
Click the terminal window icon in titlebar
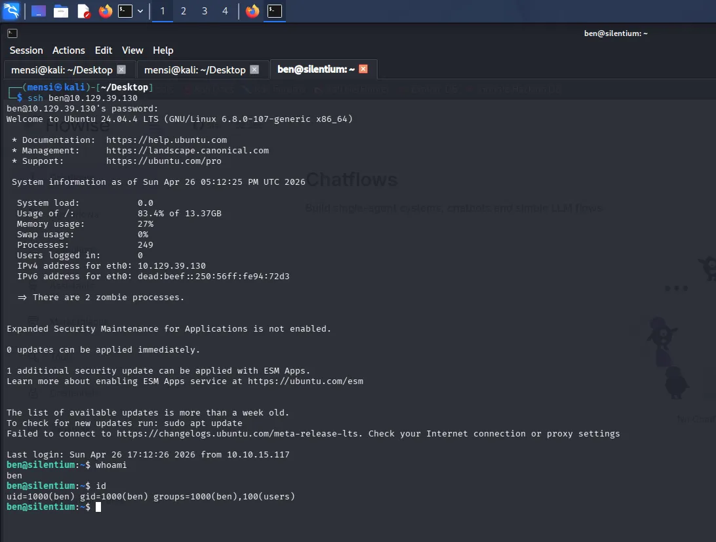(12, 33)
